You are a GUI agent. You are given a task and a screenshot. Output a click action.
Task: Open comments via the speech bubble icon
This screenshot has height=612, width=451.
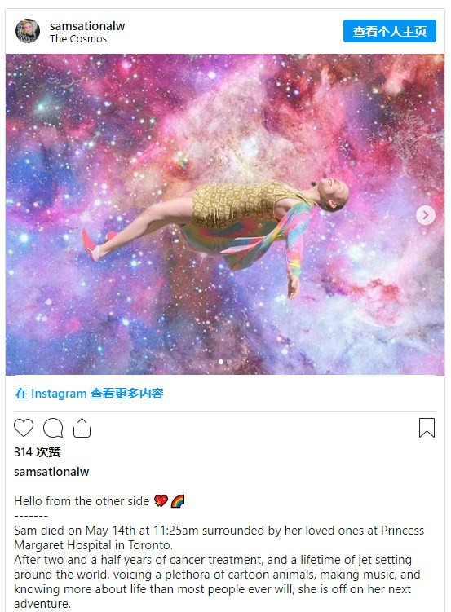53,428
